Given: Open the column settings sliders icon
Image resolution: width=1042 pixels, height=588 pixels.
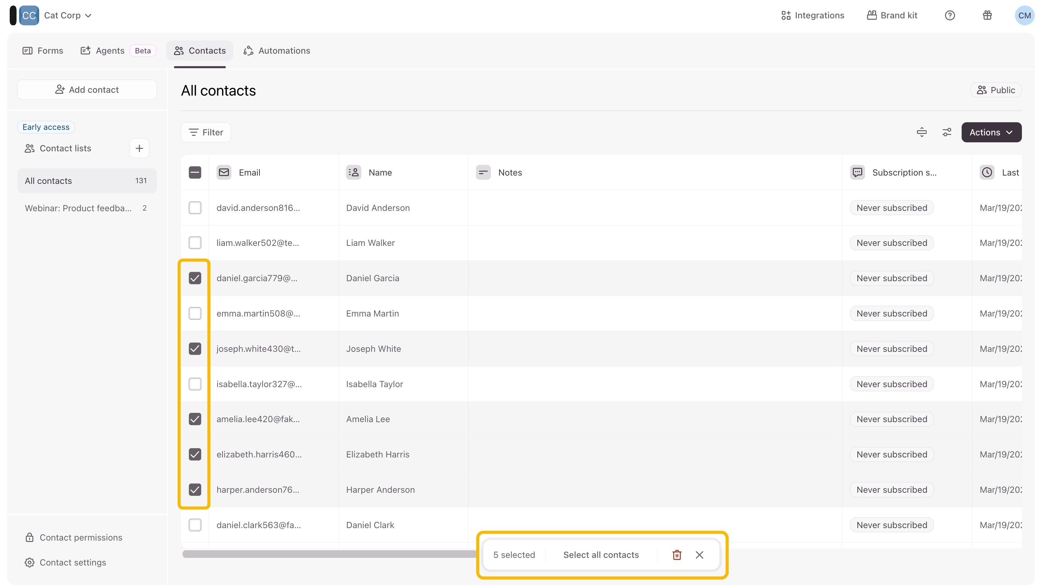Looking at the screenshot, I should click(946, 132).
